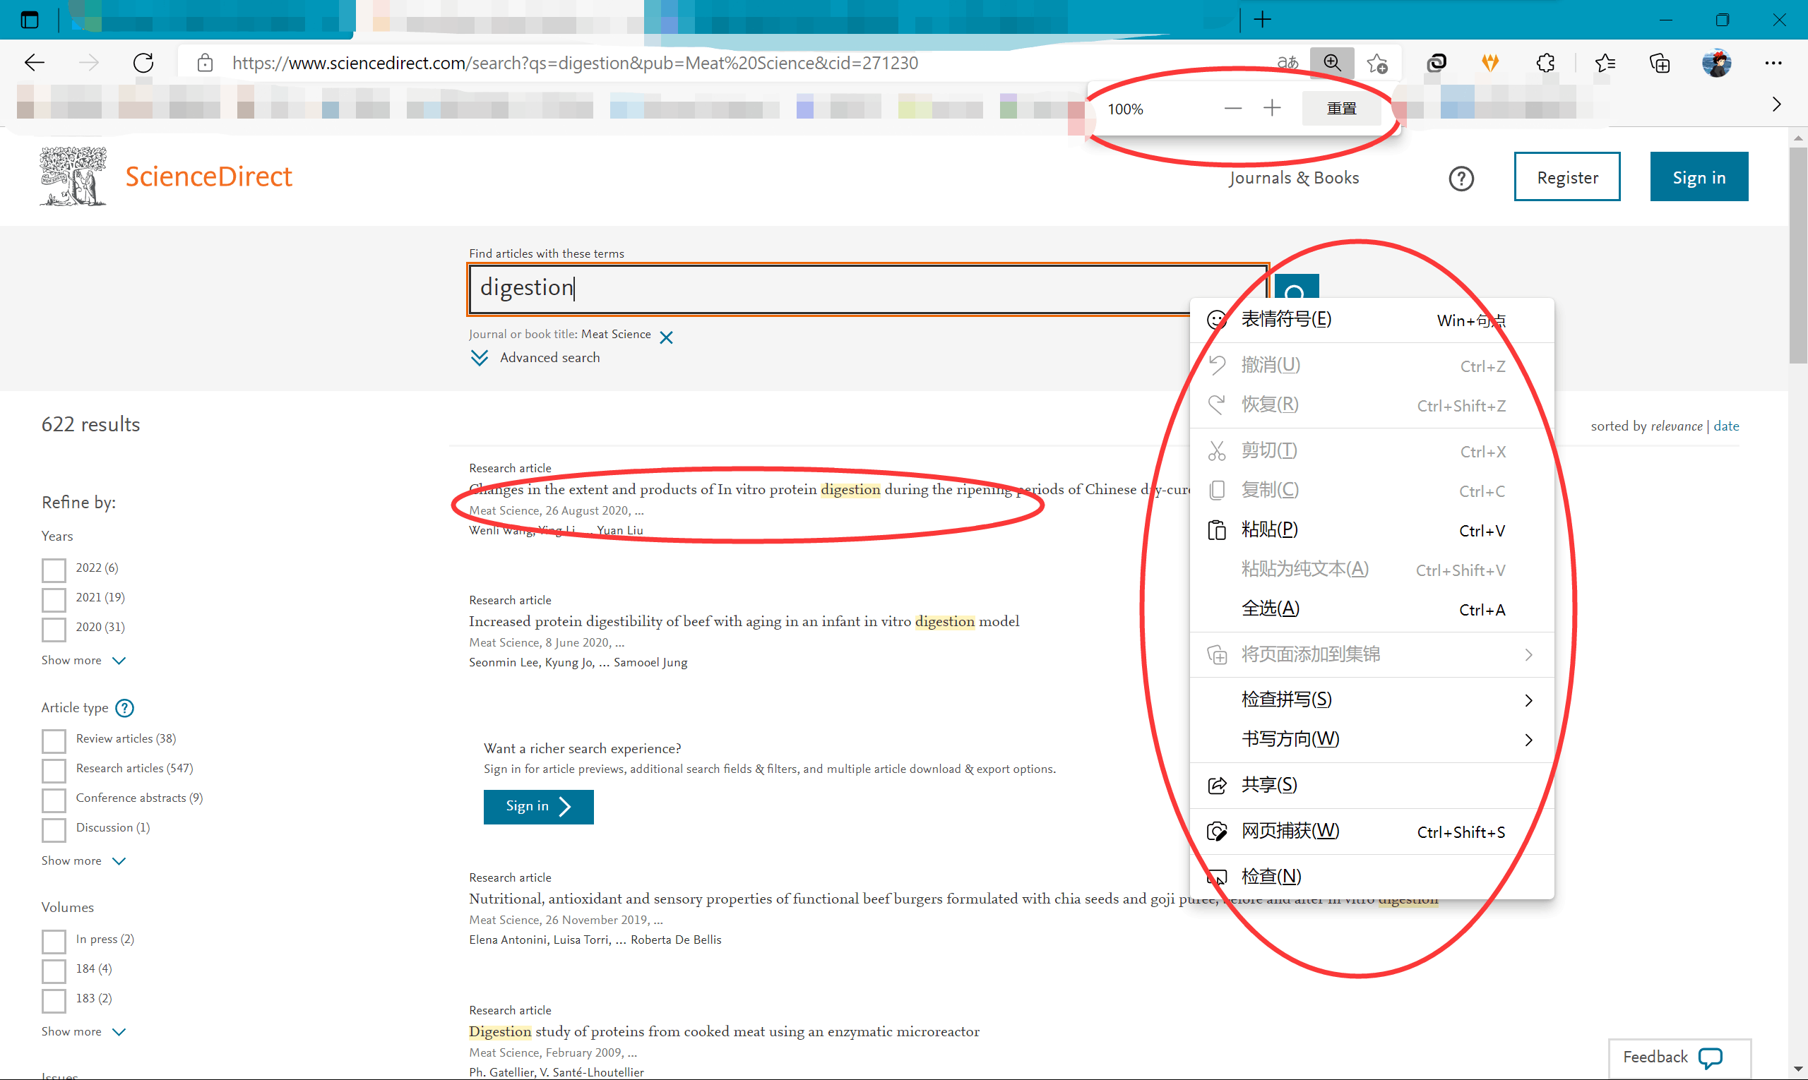Open the browser settings ellipsis menu
This screenshot has width=1808, height=1080.
point(1773,64)
